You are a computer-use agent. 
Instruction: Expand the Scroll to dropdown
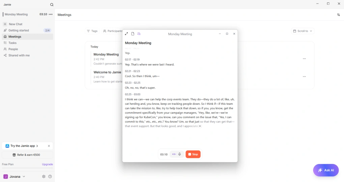(303, 31)
